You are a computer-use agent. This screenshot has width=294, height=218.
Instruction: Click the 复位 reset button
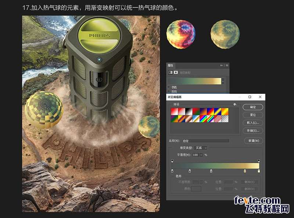[x=253, y=115]
